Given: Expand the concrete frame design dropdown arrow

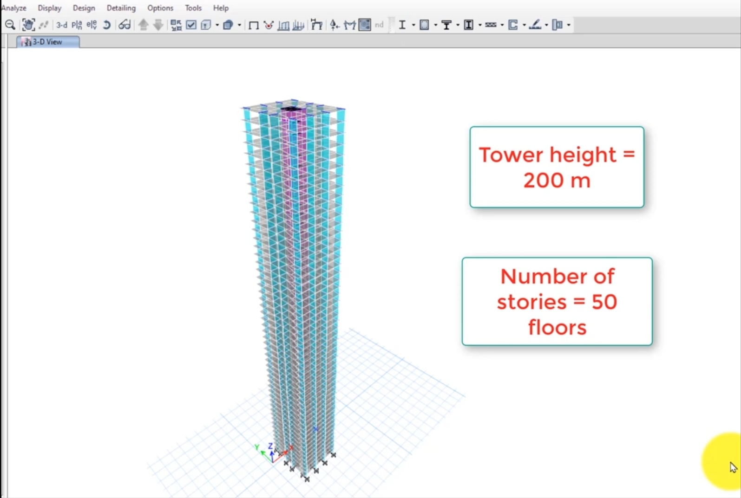Looking at the screenshot, I should click(435, 25).
